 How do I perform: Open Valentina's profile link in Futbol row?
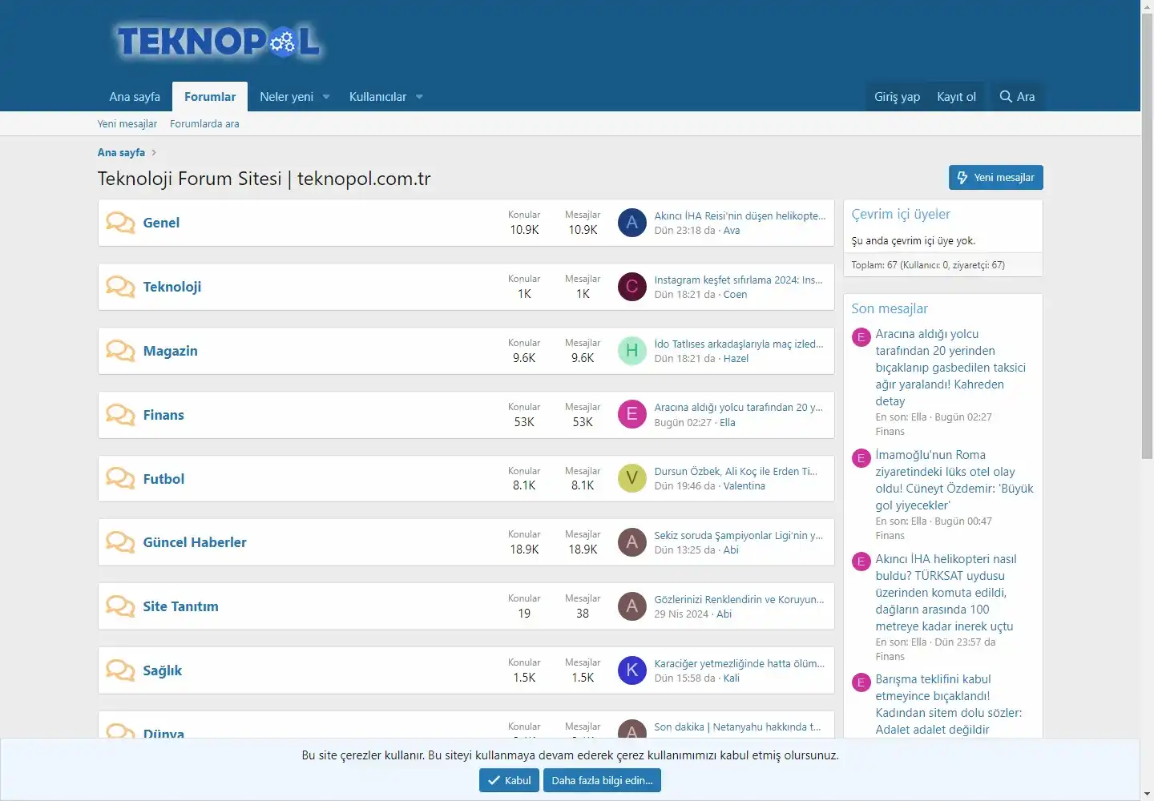[x=744, y=486]
